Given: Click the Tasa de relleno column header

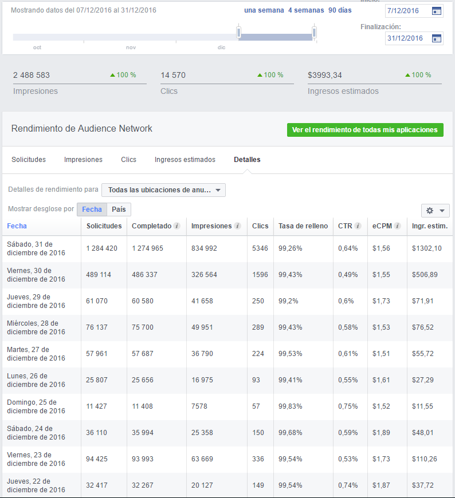Looking at the screenshot, I should (x=303, y=226).
